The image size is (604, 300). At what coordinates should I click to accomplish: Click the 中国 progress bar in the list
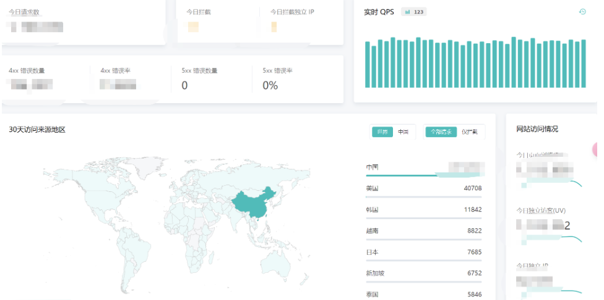click(402, 175)
